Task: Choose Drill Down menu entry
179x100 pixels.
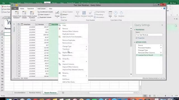Action: pyautogui.click(x=66, y=79)
